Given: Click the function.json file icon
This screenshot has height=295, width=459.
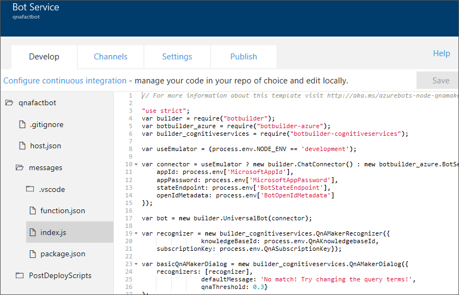Looking at the screenshot, I should [33, 210].
